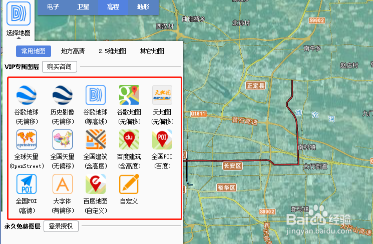The width and height of the screenshot is (373, 244).
Task: Choose 天地图 (无偏移) map icon
Action: (x=162, y=95)
